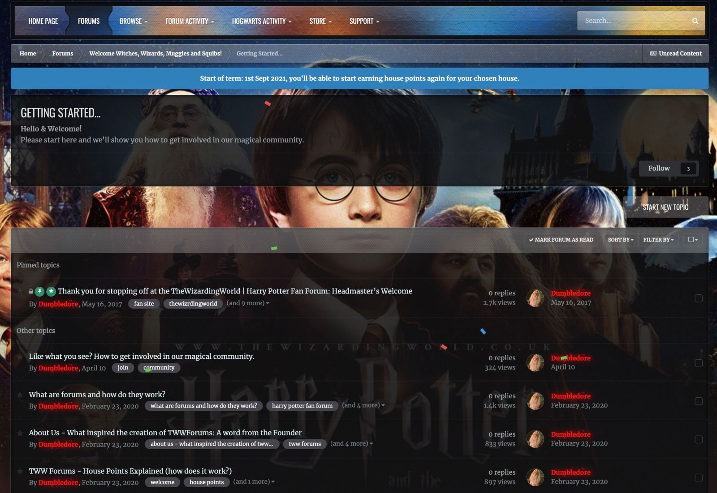Click the faint star icon left of Headmaster's Welcome row
Viewport: 717px width, 493px height.
[x=20, y=291]
